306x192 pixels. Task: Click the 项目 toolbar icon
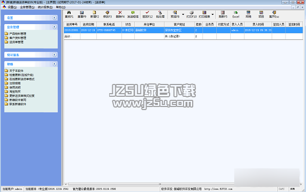[x=261, y=13]
